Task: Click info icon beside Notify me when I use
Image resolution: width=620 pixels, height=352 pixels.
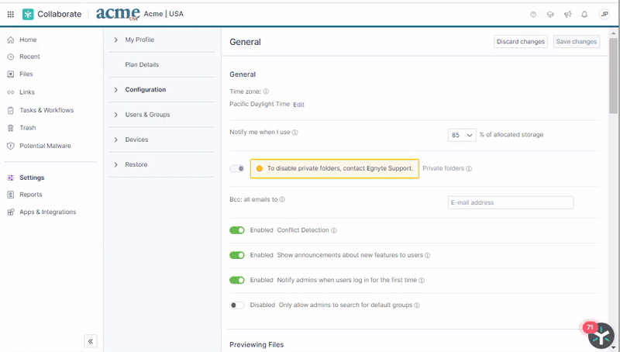Action: (295, 133)
